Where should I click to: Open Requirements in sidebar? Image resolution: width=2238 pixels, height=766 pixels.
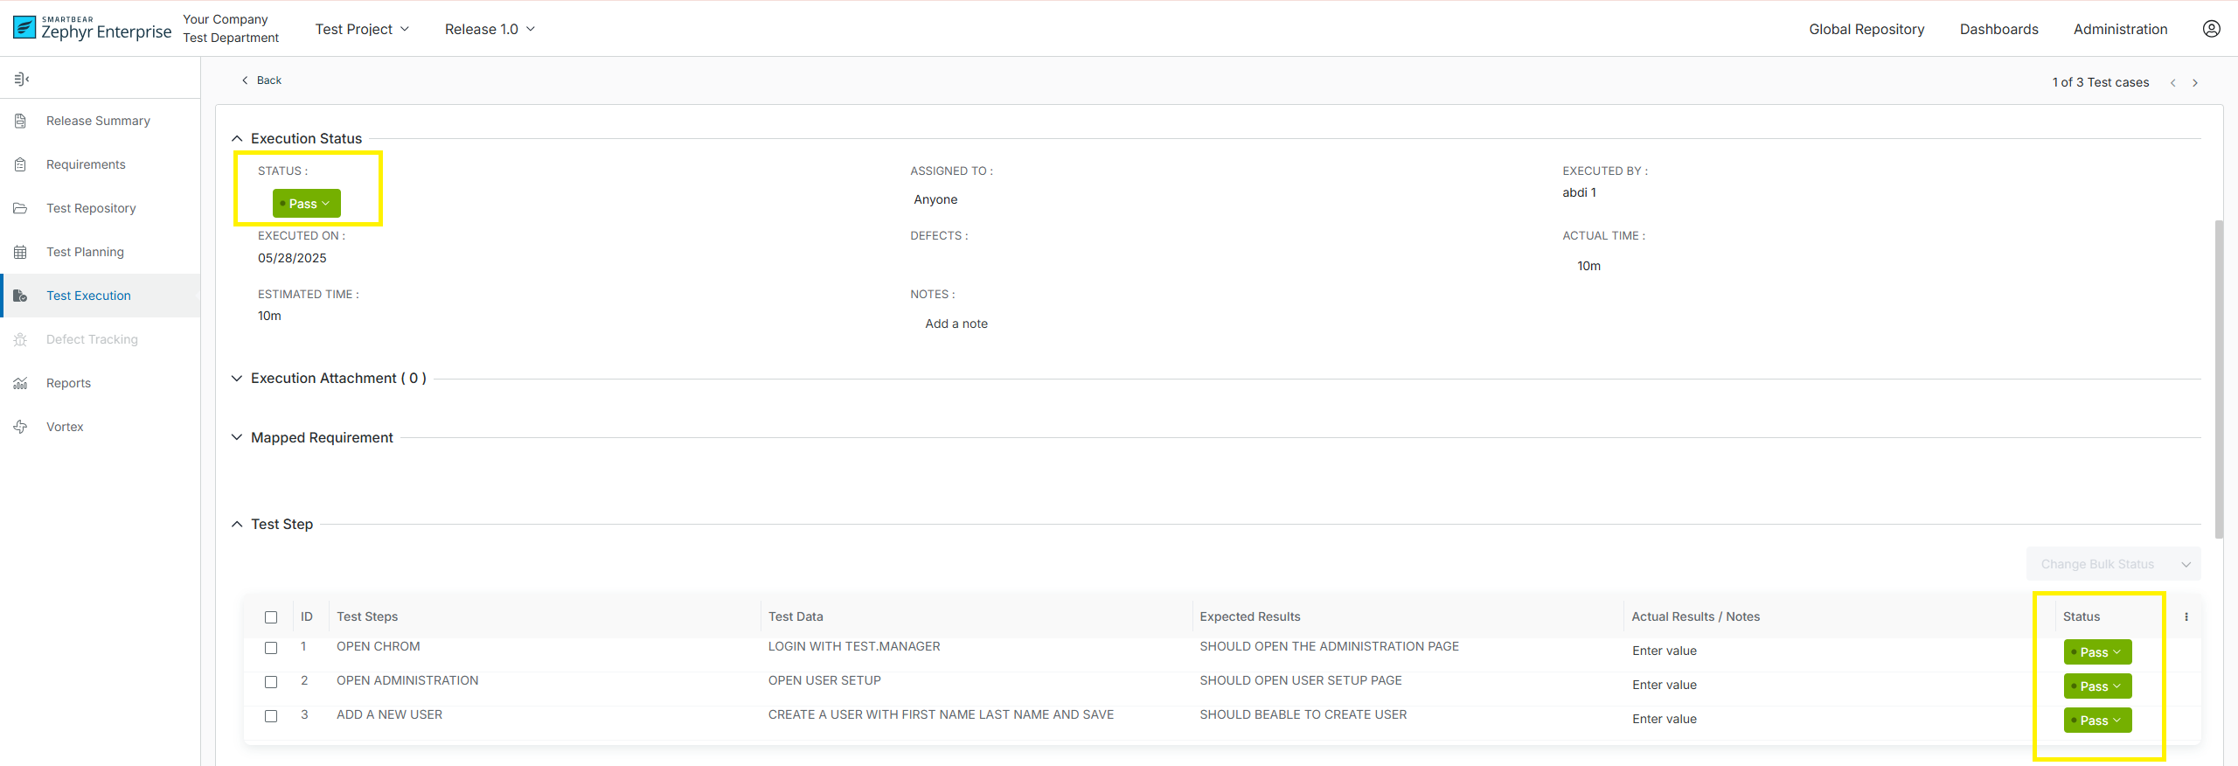pyautogui.click(x=86, y=164)
